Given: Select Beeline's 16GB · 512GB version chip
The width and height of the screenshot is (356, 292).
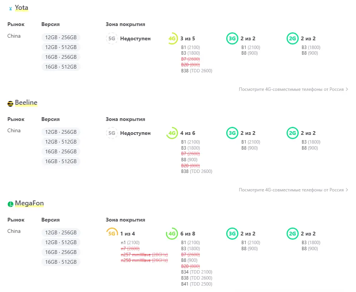Looking at the screenshot, I should point(61,161).
